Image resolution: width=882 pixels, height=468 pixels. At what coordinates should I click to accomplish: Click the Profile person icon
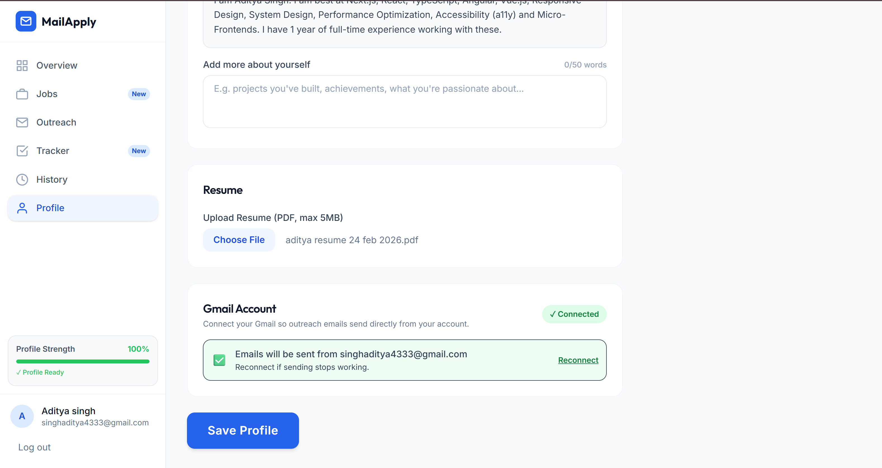22,208
